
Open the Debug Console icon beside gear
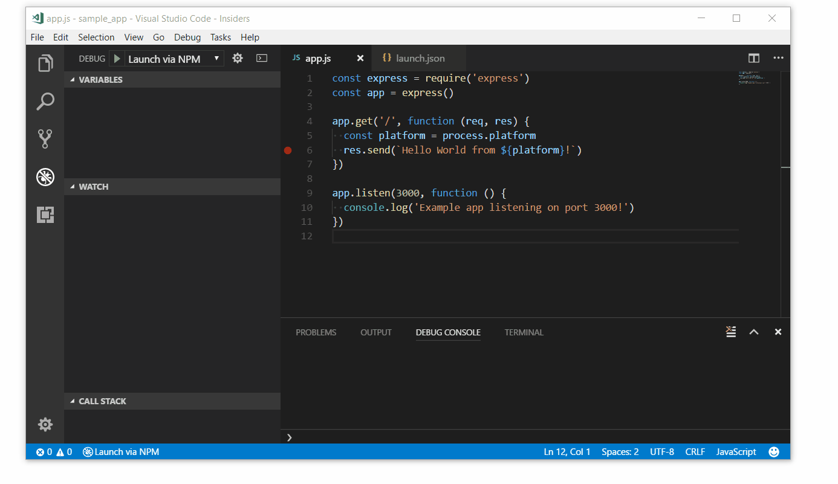coord(261,58)
